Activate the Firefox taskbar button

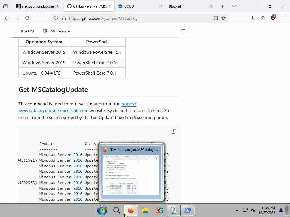point(131,210)
